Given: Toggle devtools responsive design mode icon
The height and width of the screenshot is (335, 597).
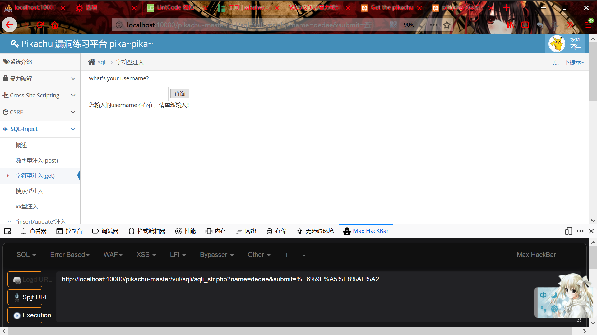Looking at the screenshot, I should [x=568, y=231].
